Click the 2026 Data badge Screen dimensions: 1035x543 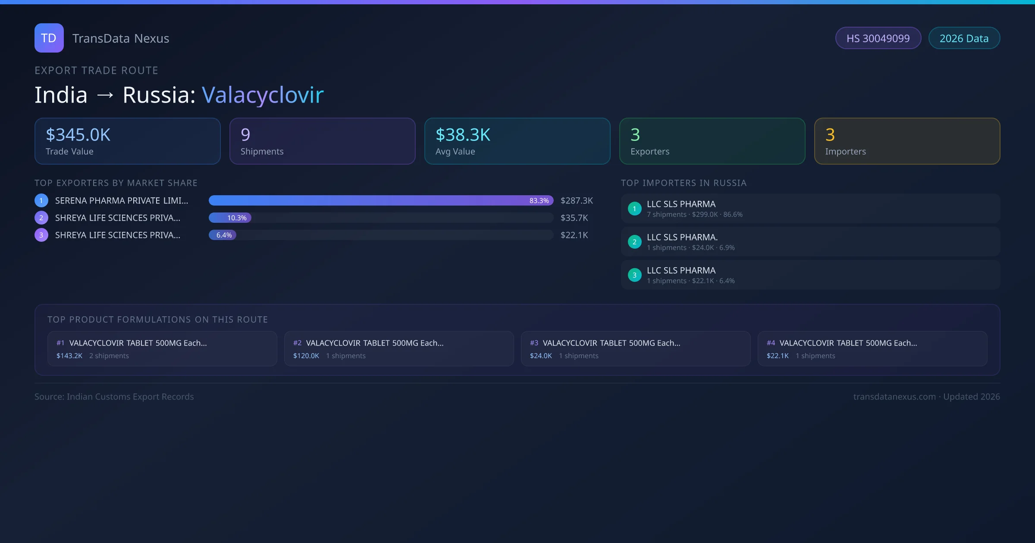[964, 38]
